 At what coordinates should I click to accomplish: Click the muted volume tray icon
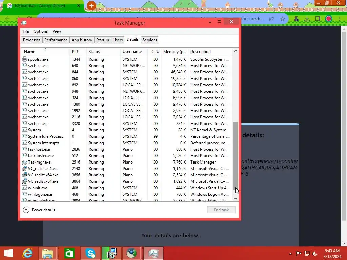tap(315, 253)
